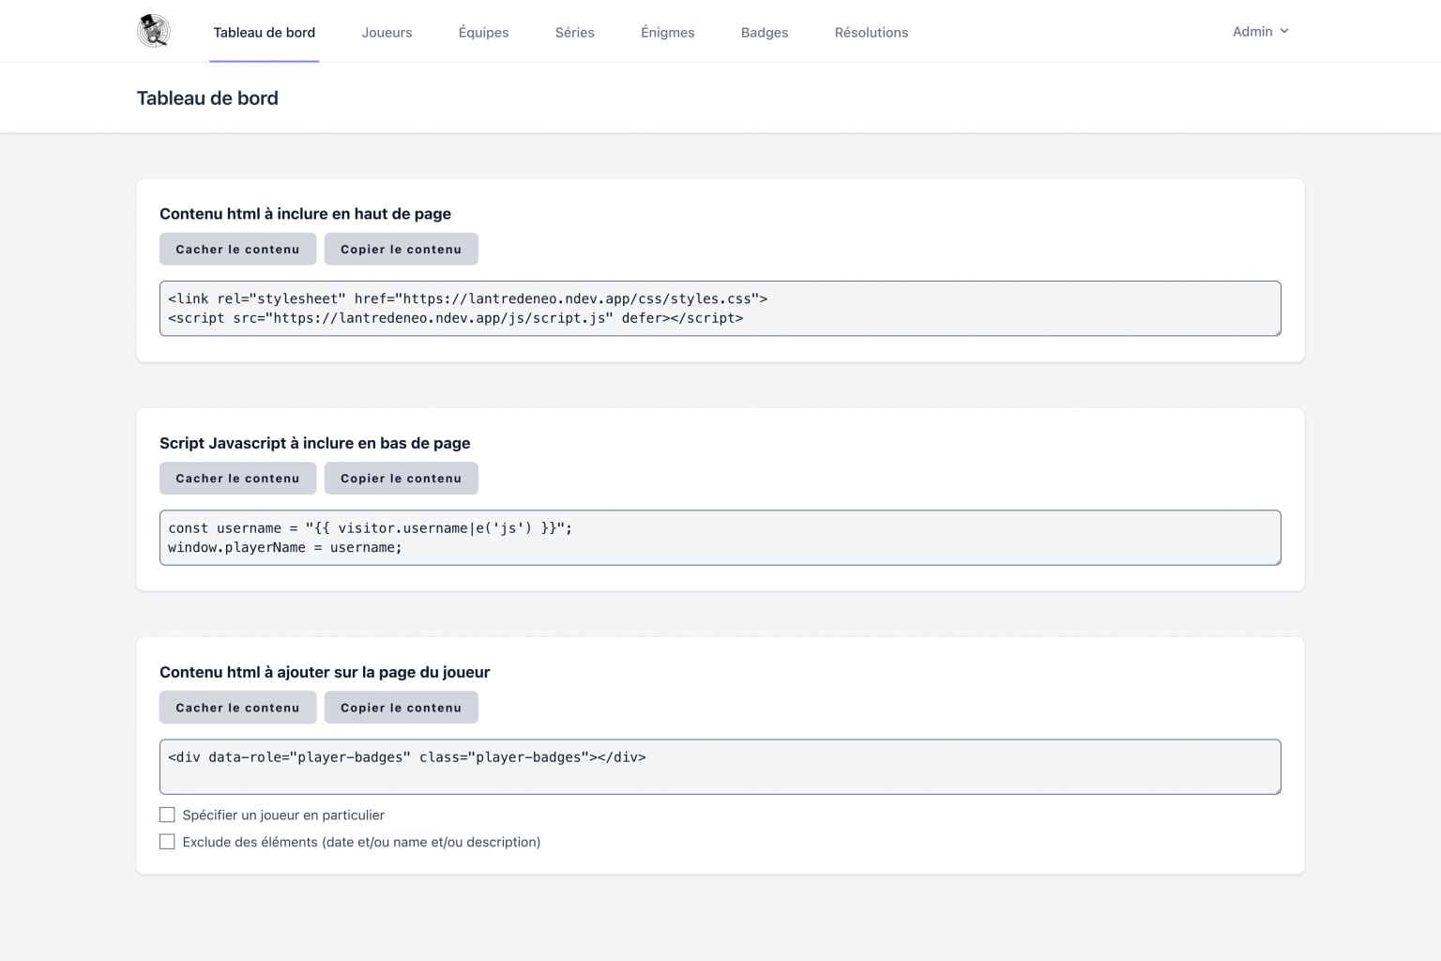Image resolution: width=1441 pixels, height=961 pixels.
Task: Enable 'Spécifier un joueur en particulier'
Action: [x=168, y=815]
